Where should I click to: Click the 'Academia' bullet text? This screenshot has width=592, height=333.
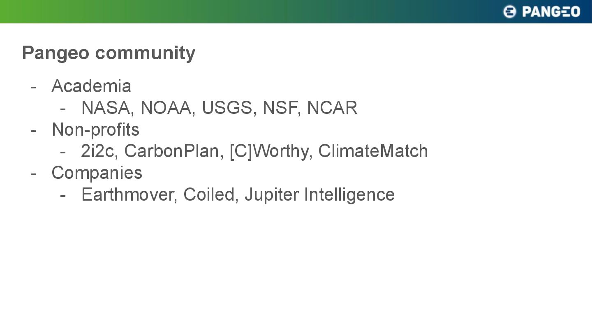pos(91,86)
